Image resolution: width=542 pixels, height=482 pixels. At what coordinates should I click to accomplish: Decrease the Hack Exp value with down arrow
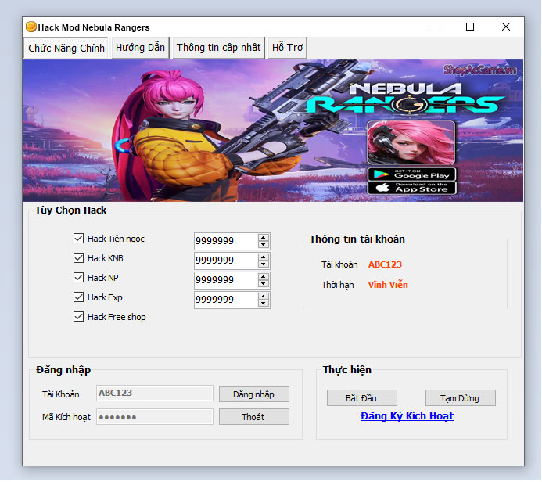[x=264, y=304]
